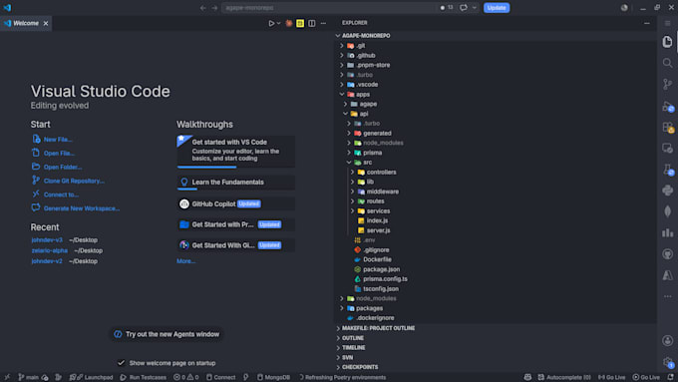Open editor More Actions ellipsis
Screen dimensions: 678x382
(x=323, y=23)
